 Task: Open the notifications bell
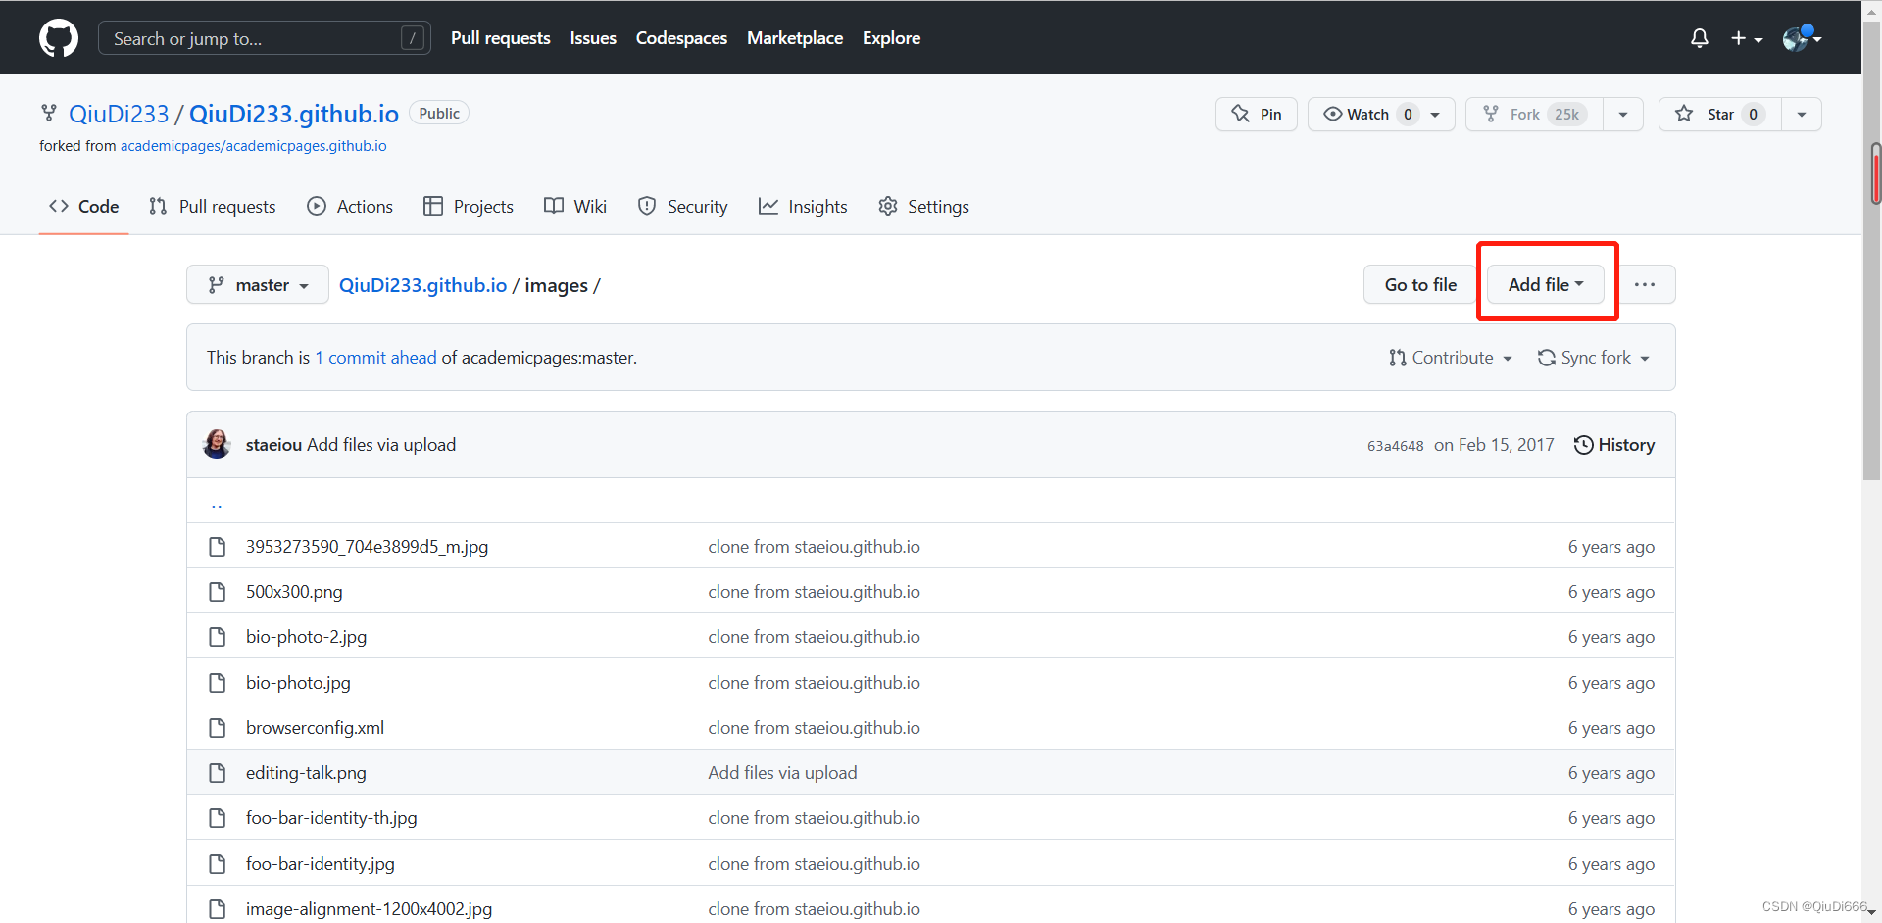(1700, 38)
